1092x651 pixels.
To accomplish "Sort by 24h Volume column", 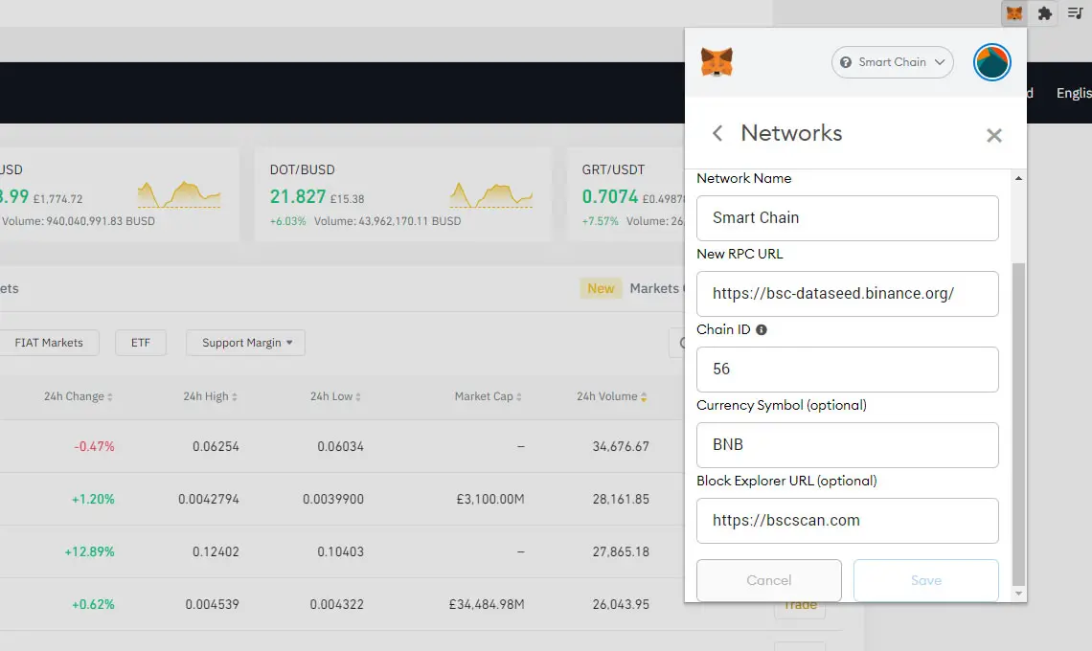I will (611, 396).
